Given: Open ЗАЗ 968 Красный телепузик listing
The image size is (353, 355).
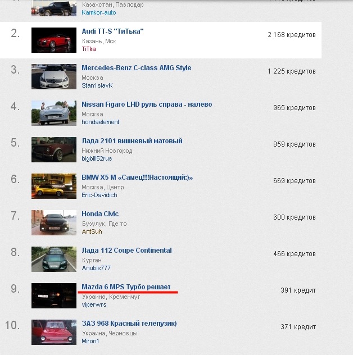Looking at the screenshot, I should (x=129, y=324).
